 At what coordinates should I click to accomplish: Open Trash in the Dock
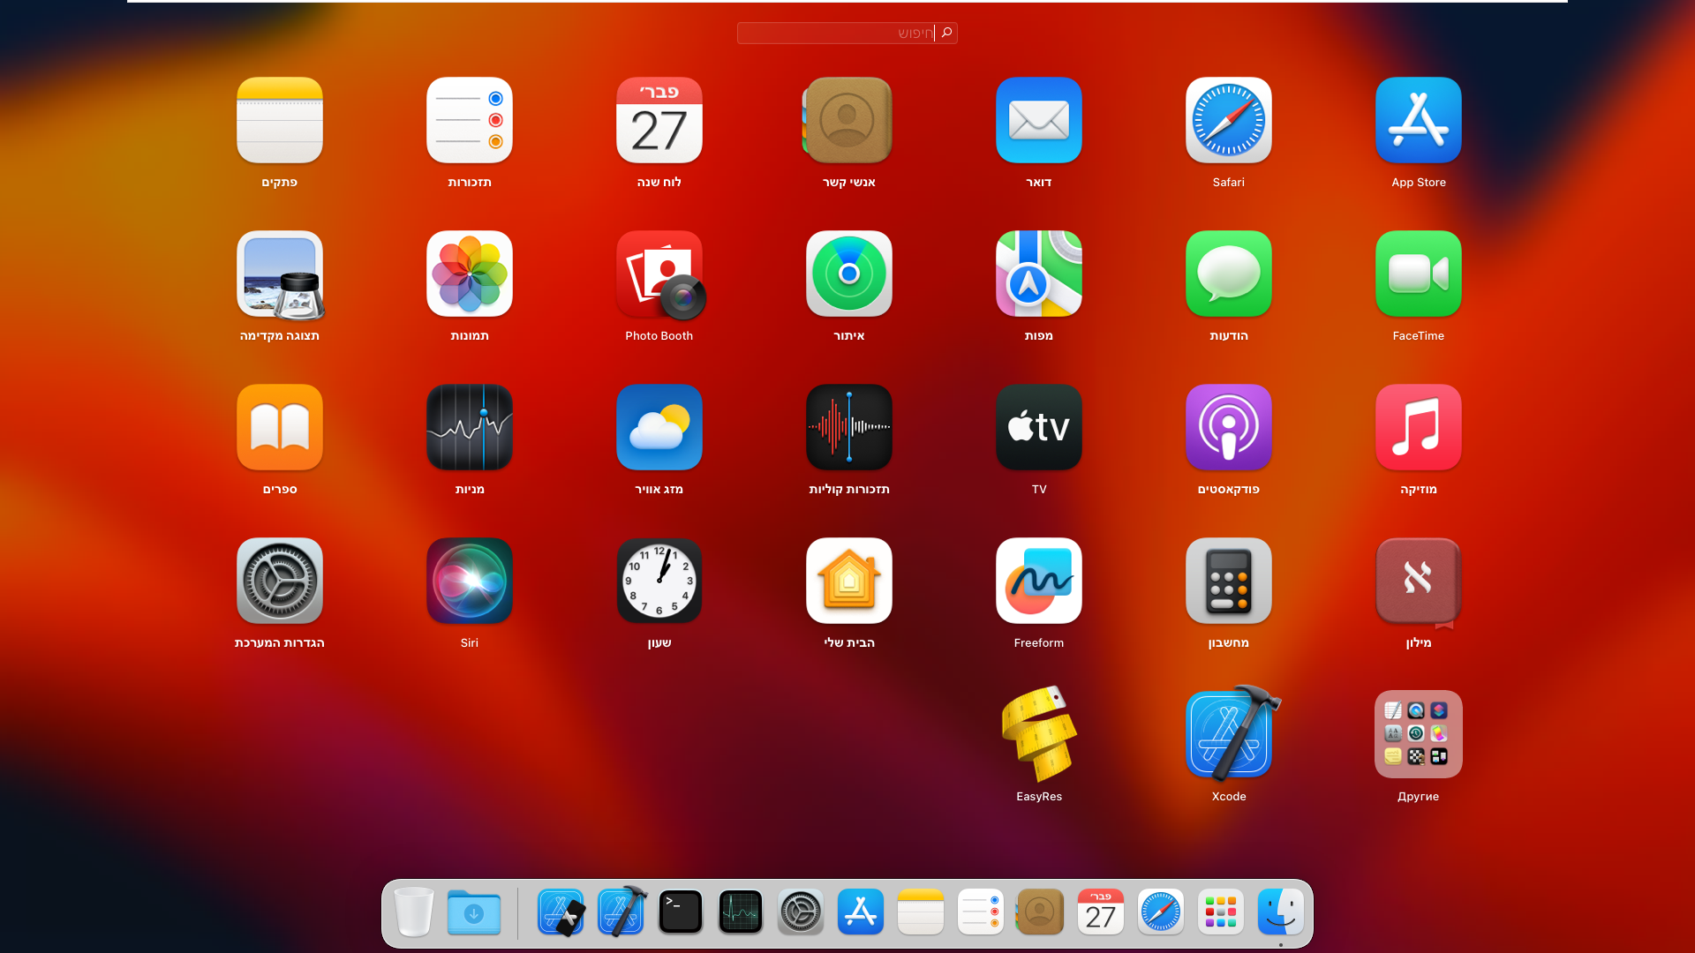tap(413, 912)
